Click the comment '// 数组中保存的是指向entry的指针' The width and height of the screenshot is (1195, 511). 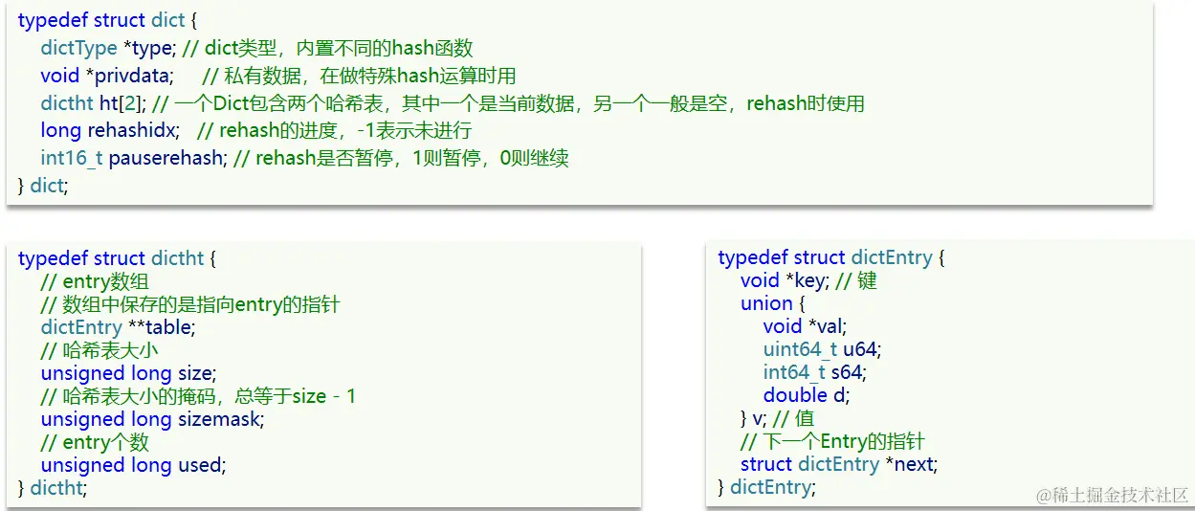click(x=190, y=304)
